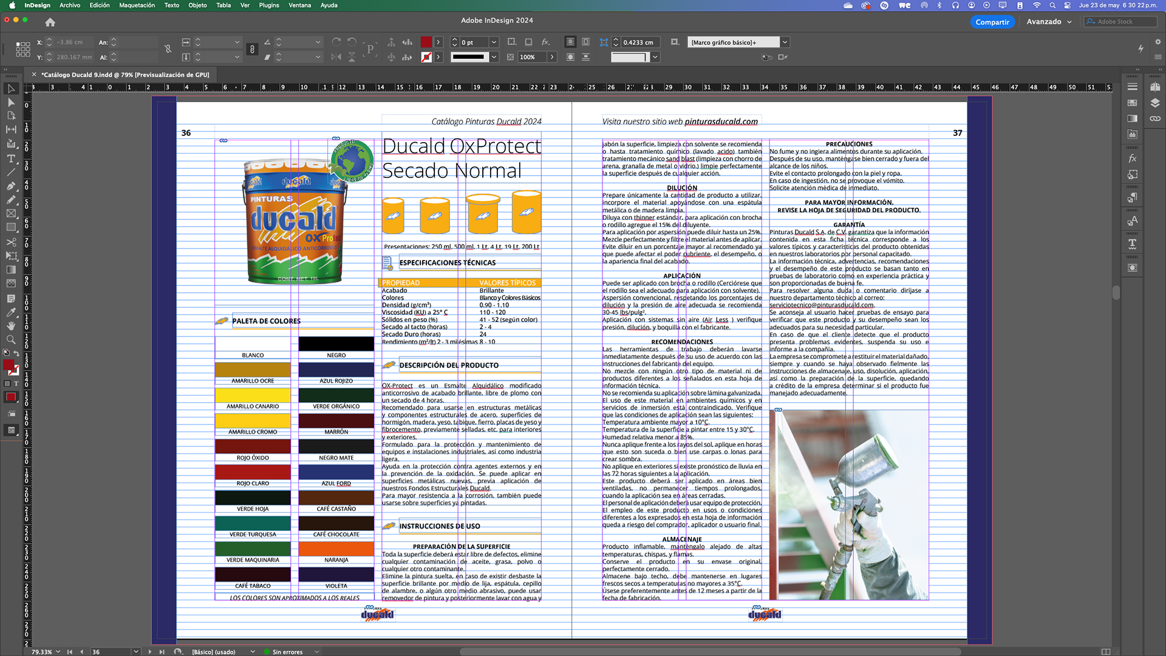
Task: Select the Gap tool
Action: (x=11, y=129)
